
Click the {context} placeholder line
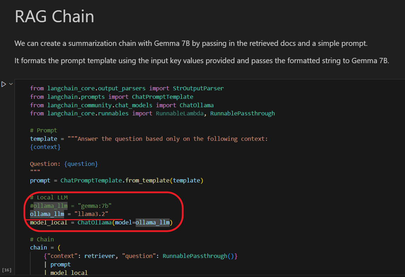click(x=45, y=147)
